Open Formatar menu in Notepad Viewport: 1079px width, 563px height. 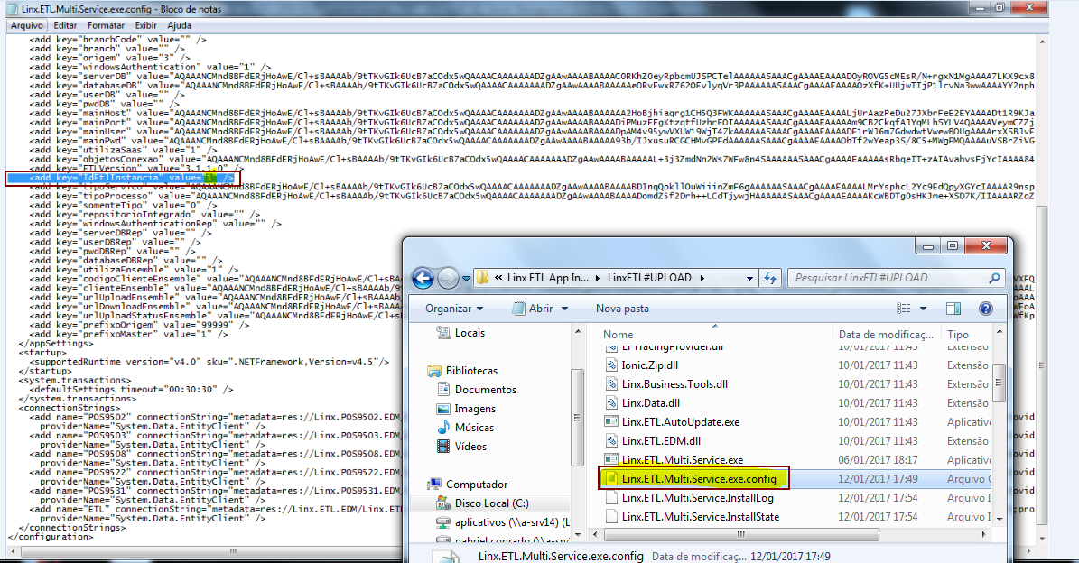(106, 25)
